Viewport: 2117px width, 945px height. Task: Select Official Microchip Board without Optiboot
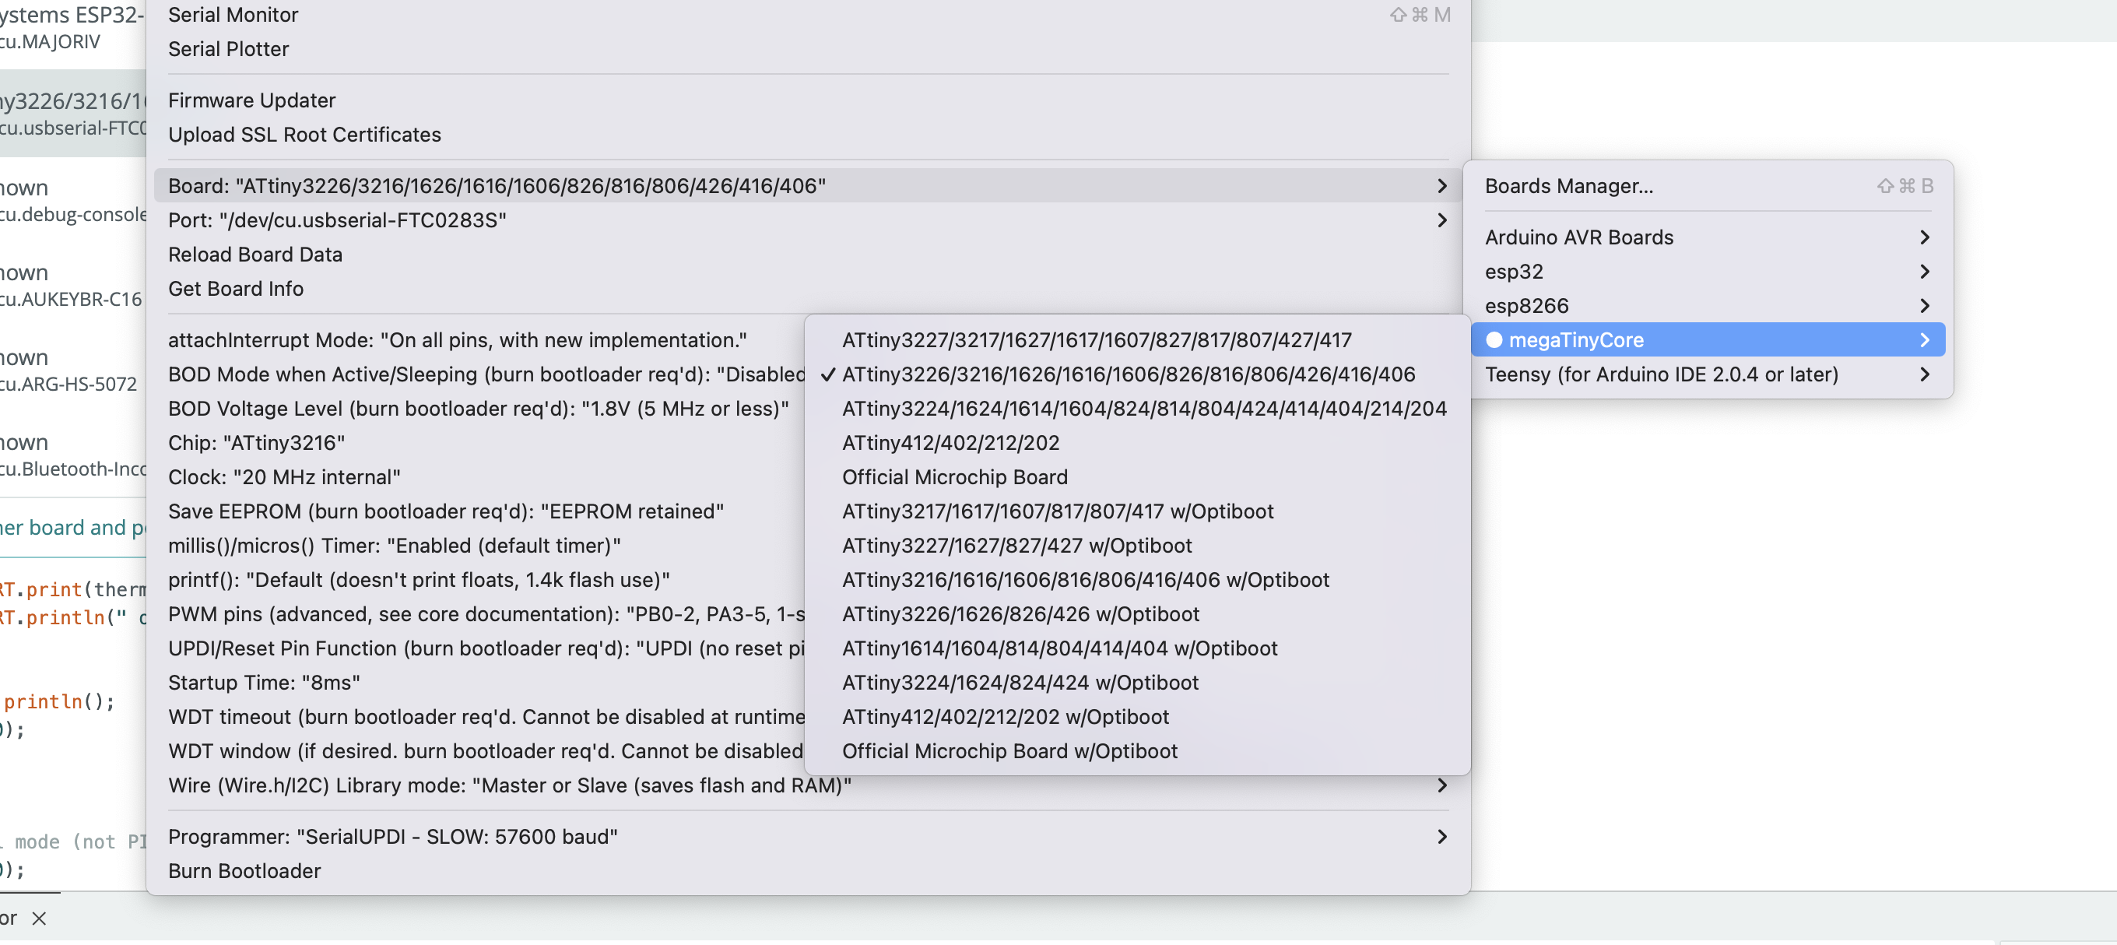(x=1137, y=477)
